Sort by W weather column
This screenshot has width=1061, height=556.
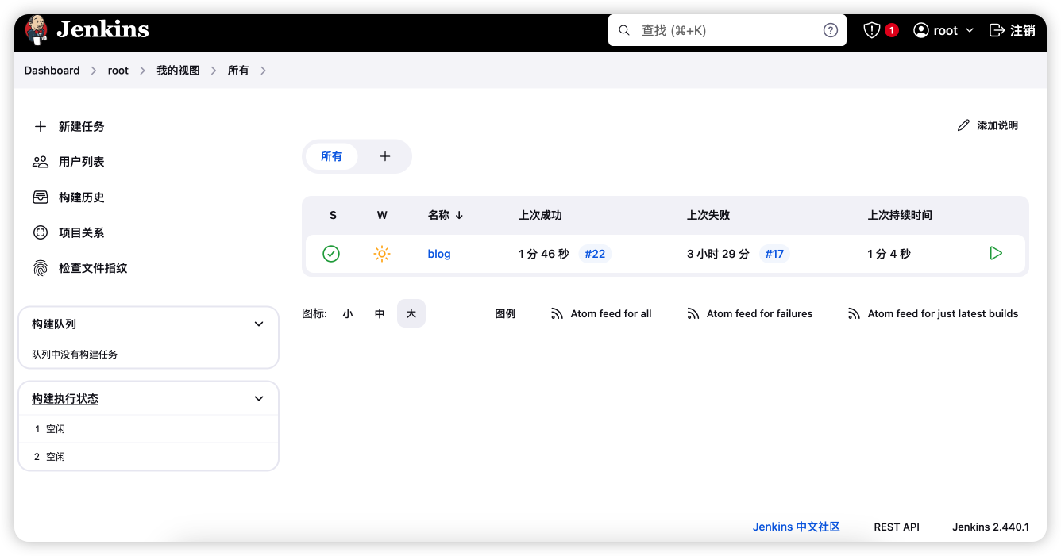coord(382,215)
